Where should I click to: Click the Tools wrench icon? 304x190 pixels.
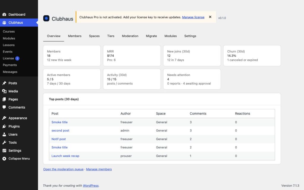[4, 142]
